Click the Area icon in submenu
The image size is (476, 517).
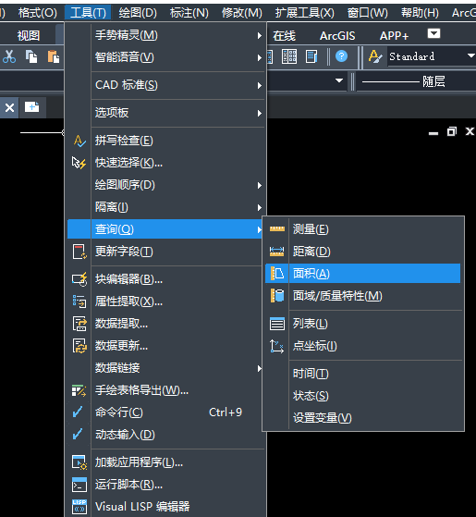click(277, 274)
